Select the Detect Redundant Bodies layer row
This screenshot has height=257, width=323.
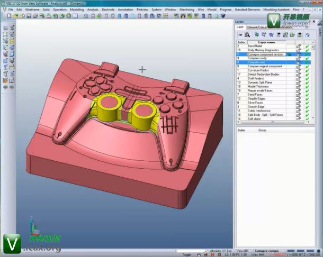click(274, 75)
